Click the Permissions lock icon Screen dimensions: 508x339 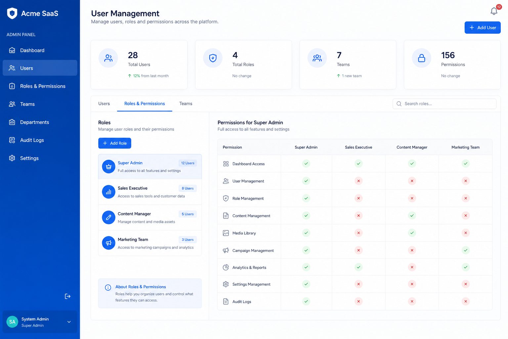422,58
